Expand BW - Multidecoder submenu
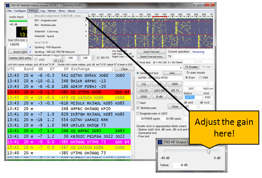The height and width of the screenshot is (178, 262). coord(58,25)
